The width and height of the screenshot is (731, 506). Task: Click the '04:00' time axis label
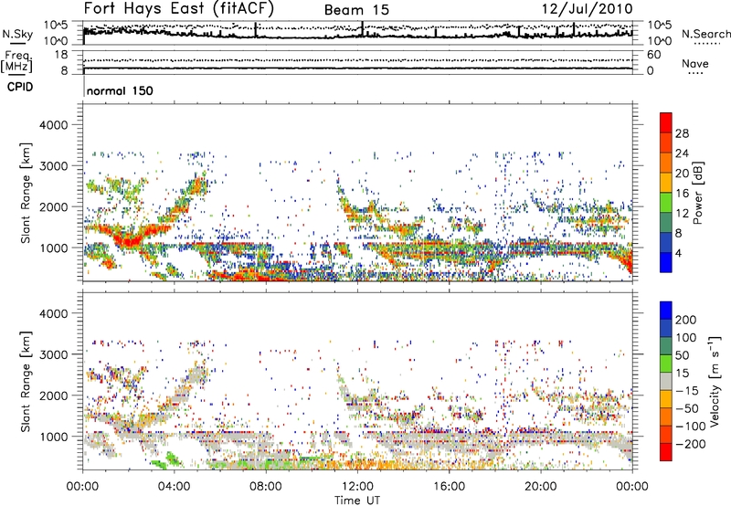coord(174,487)
